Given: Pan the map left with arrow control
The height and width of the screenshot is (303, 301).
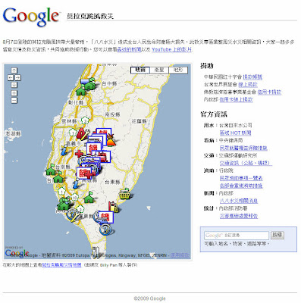Looking at the screenshot, I should tap(11, 77).
